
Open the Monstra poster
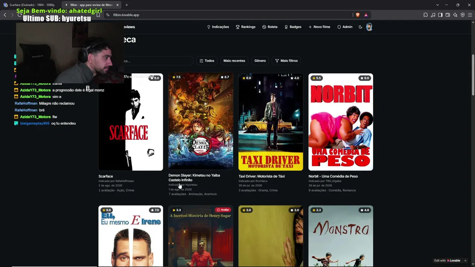[x=341, y=236]
